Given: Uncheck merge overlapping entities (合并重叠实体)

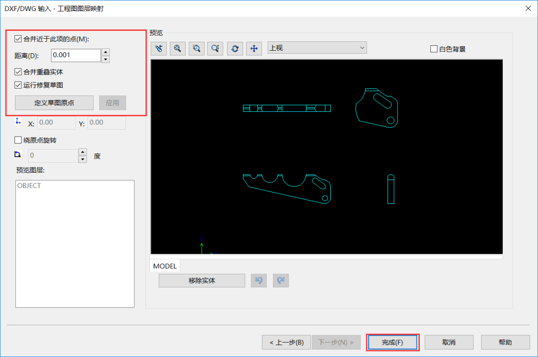Looking at the screenshot, I should click(x=18, y=72).
